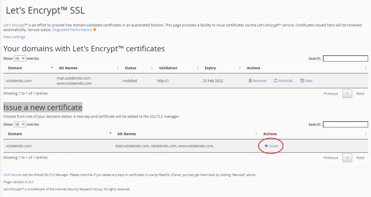Go to Previous page in Issue certificate table
This screenshot has width=371, height=197.
[x=330, y=158]
